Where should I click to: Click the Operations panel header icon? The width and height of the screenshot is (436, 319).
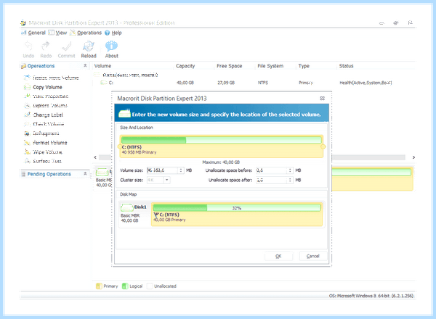pos(23,66)
